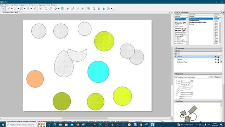
Task: Go to previous page icon
Action: click(x=99, y=8)
